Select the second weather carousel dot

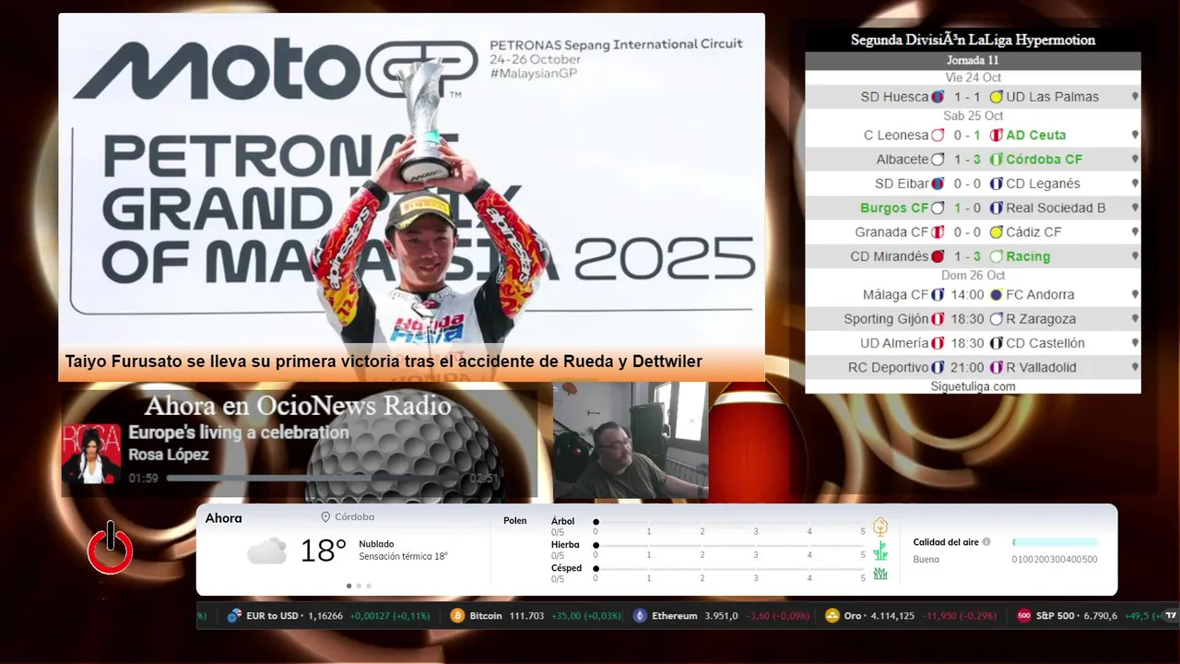[359, 586]
